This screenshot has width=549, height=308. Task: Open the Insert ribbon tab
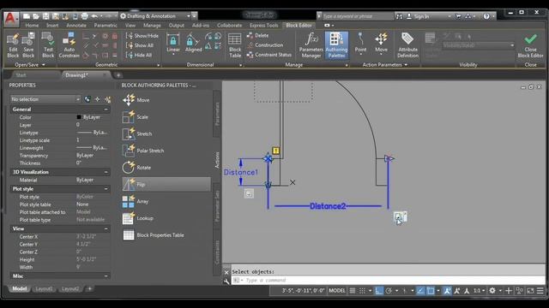click(x=52, y=26)
